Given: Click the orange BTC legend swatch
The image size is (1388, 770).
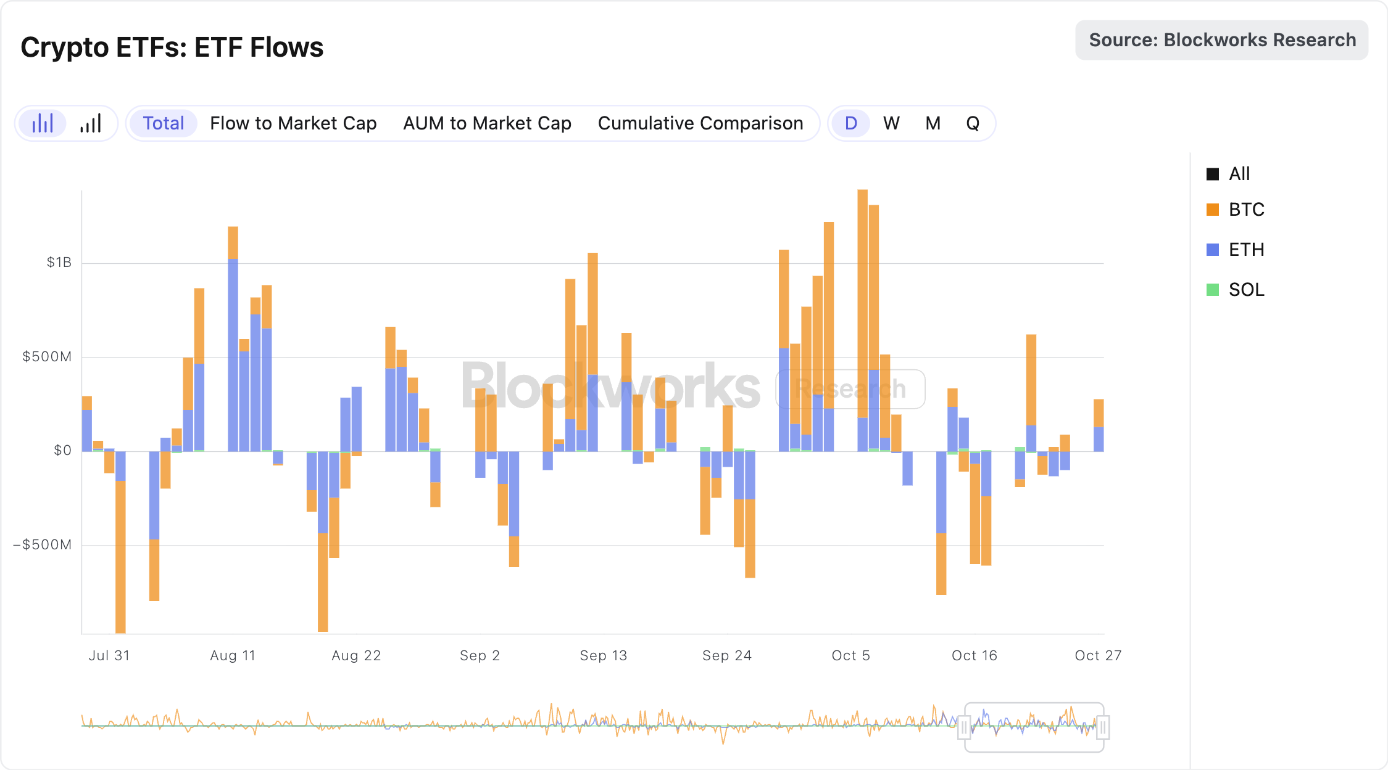Looking at the screenshot, I should [1212, 210].
